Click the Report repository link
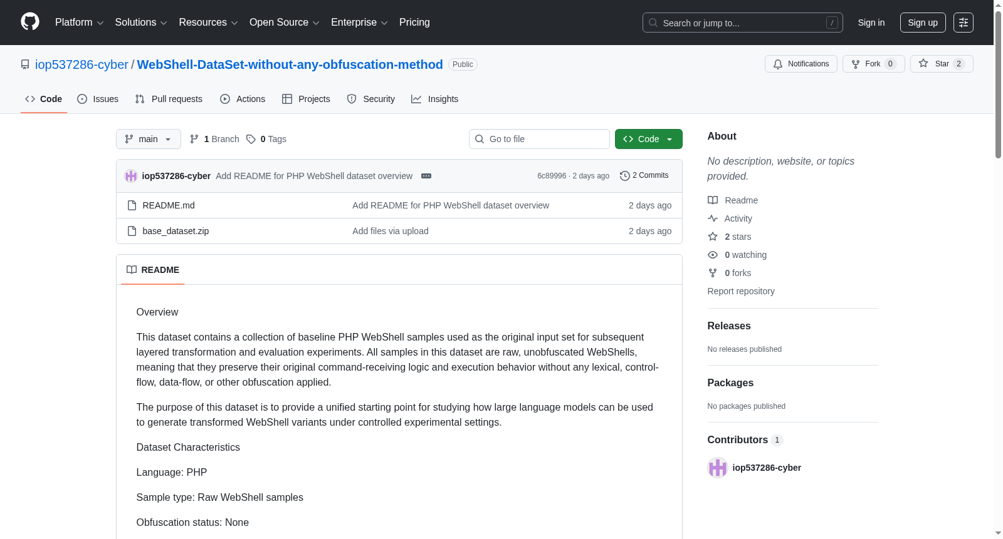Image resolution: width=1003 pixels, height=539 pixels. point(741,291)
